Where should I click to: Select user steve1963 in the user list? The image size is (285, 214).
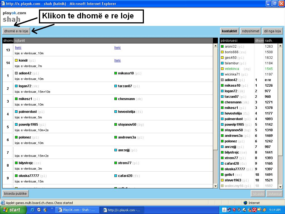click(x=249, y=180)
